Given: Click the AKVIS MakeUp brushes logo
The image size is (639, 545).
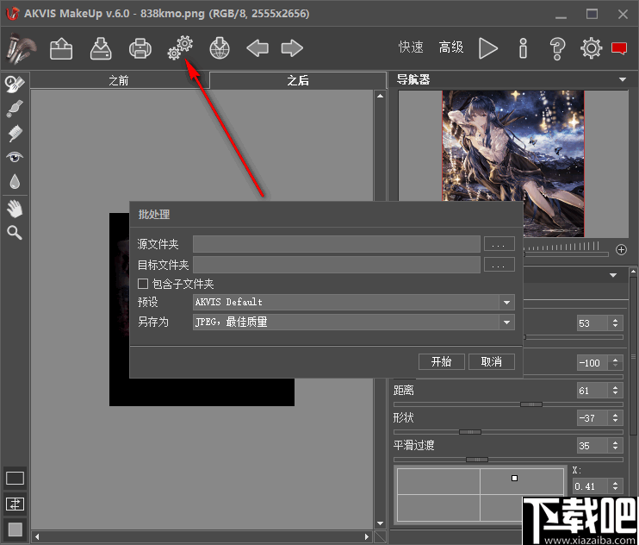Looking at the screenshot, I should tap(21, 48).
